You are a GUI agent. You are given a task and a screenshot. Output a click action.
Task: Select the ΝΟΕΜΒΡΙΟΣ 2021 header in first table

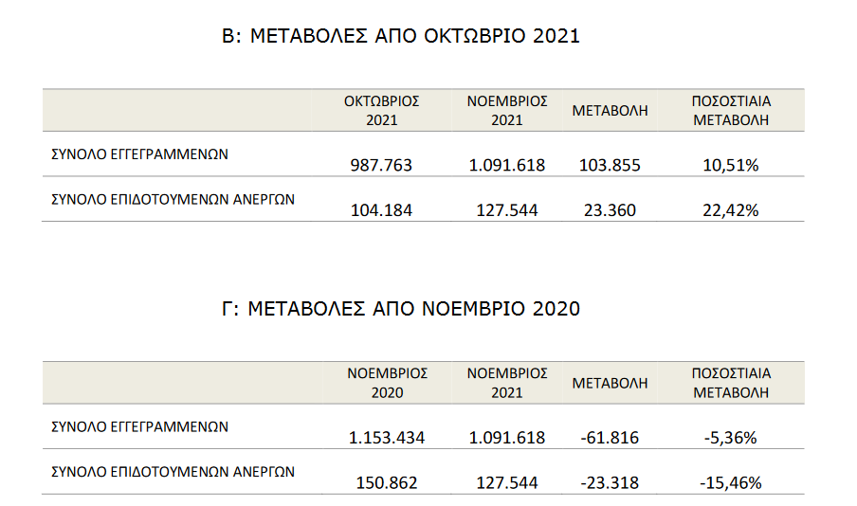click(507, 110)
